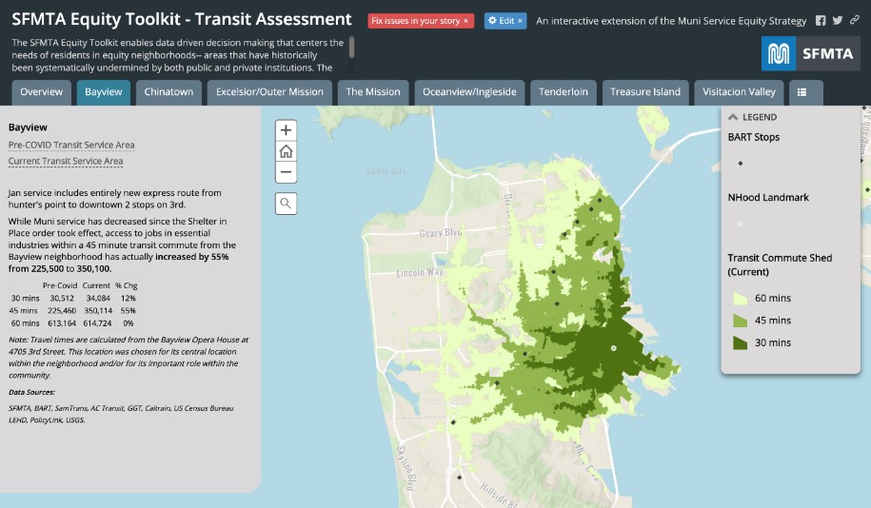
Task: Show Pre-COVID Transit Service Area
Action: click(x=71, y=146)
